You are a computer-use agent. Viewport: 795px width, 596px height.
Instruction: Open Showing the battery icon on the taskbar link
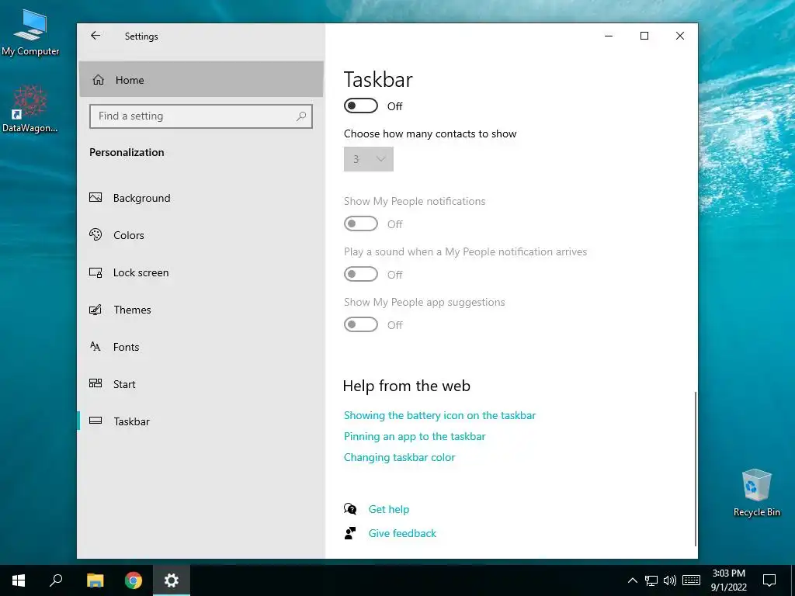(439, 416)
